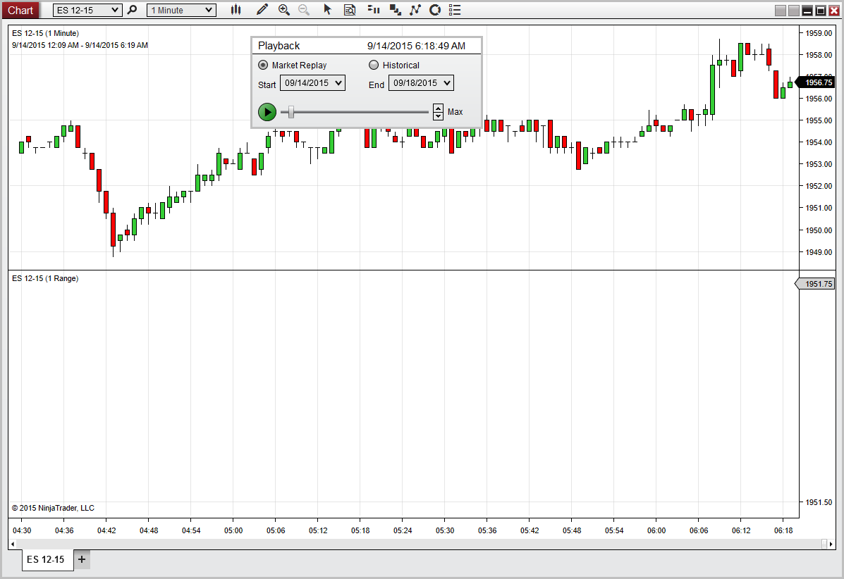The width and height of the screenshot is (844, 579).
Task: Click the 1954.00 price axis label
Action: [819, 142]
